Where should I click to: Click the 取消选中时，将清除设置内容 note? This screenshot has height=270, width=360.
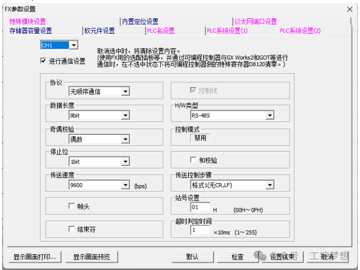pyautogui.click(x=139, y=51)
